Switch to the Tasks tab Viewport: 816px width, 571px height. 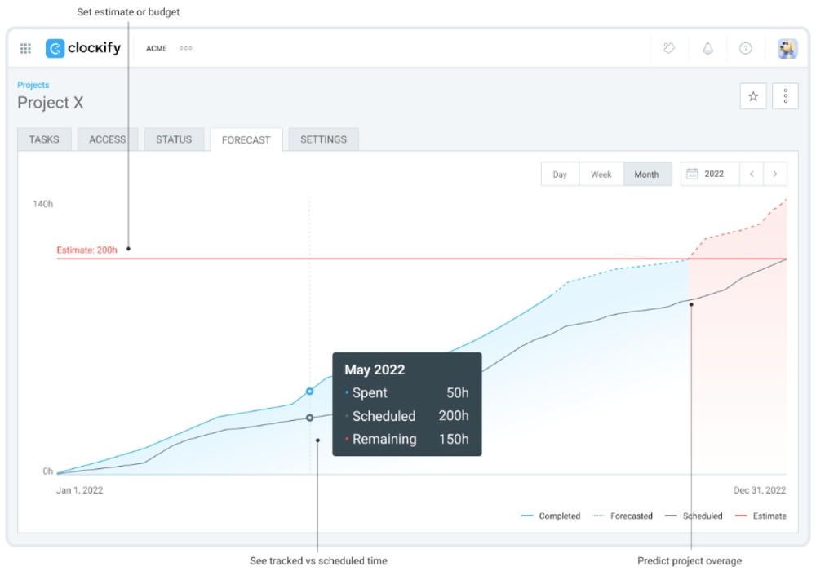click(44, 139)
